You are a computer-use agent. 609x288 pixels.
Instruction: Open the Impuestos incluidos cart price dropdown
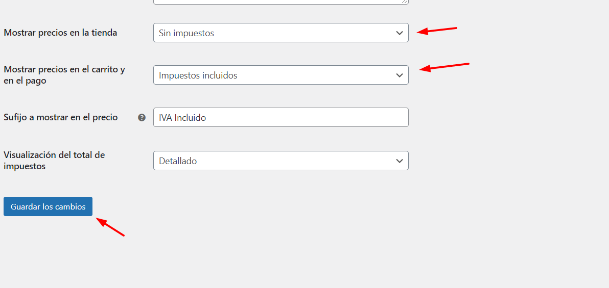tap(281, 75)
